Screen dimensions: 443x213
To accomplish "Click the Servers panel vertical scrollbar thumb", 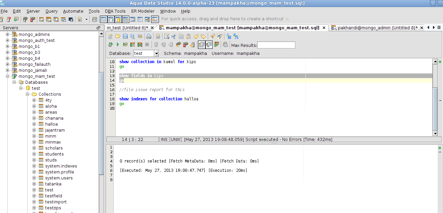I will tap(102, 123).
